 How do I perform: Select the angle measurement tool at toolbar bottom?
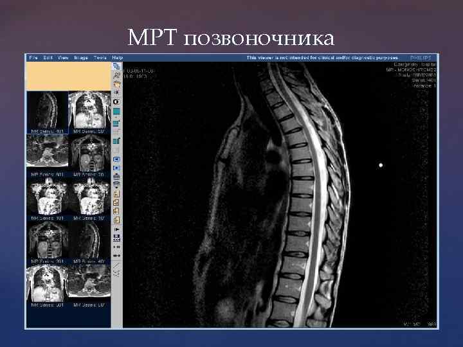(116, 273)
